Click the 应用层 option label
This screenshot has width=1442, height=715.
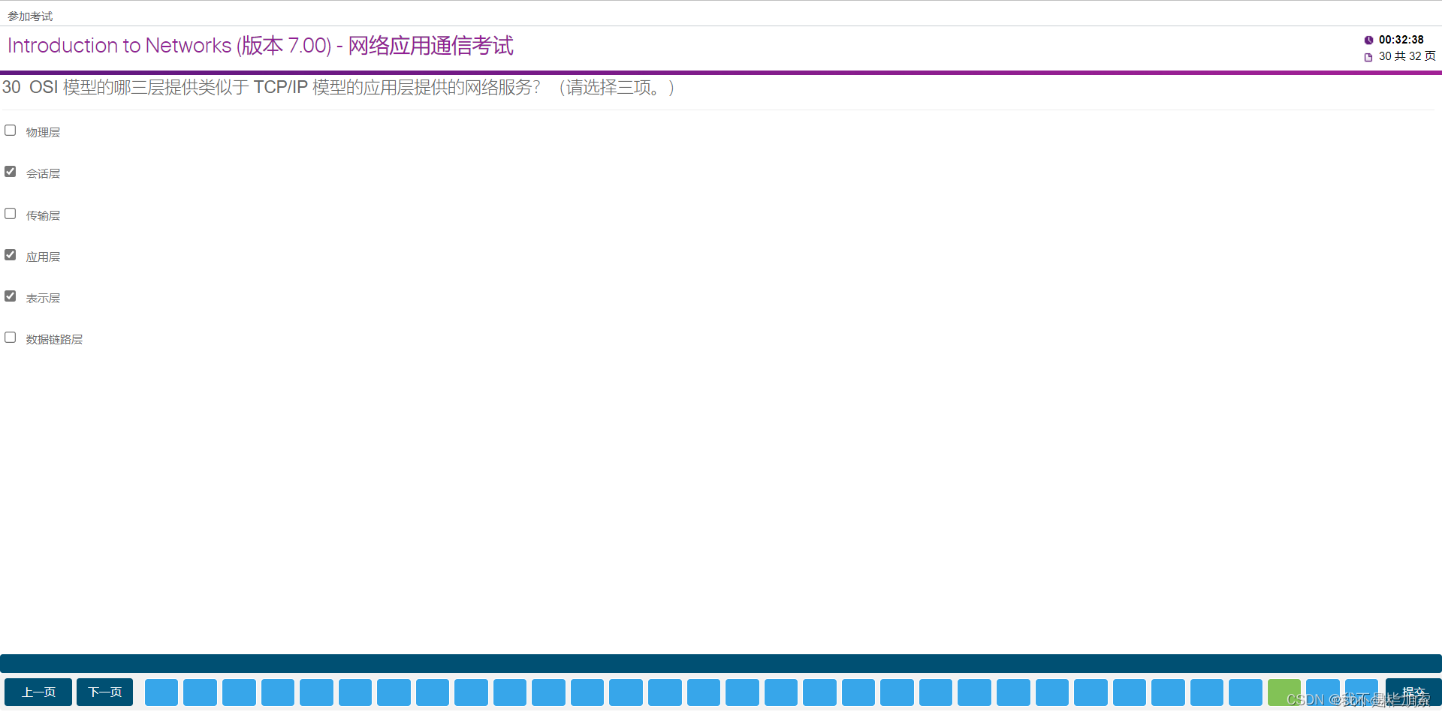click(43, 257)
